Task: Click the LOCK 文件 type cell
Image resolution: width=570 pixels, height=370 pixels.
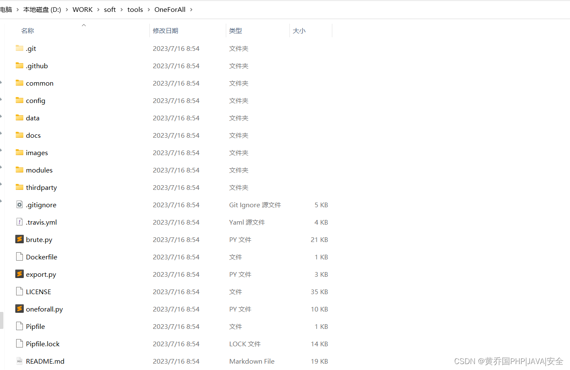Action: [245, 344]
